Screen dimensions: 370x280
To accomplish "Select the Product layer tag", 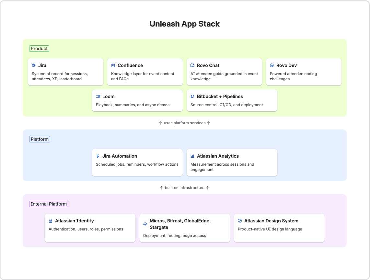I will pyautogui.click(x=39, y=49).
